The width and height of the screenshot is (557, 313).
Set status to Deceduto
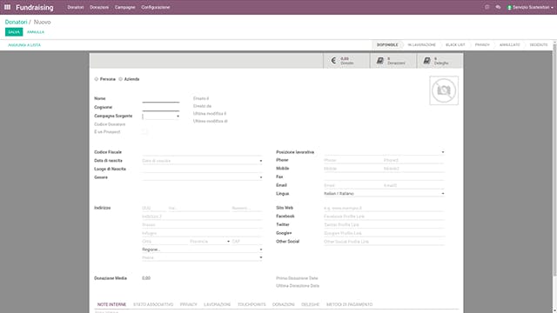point(539,44)
